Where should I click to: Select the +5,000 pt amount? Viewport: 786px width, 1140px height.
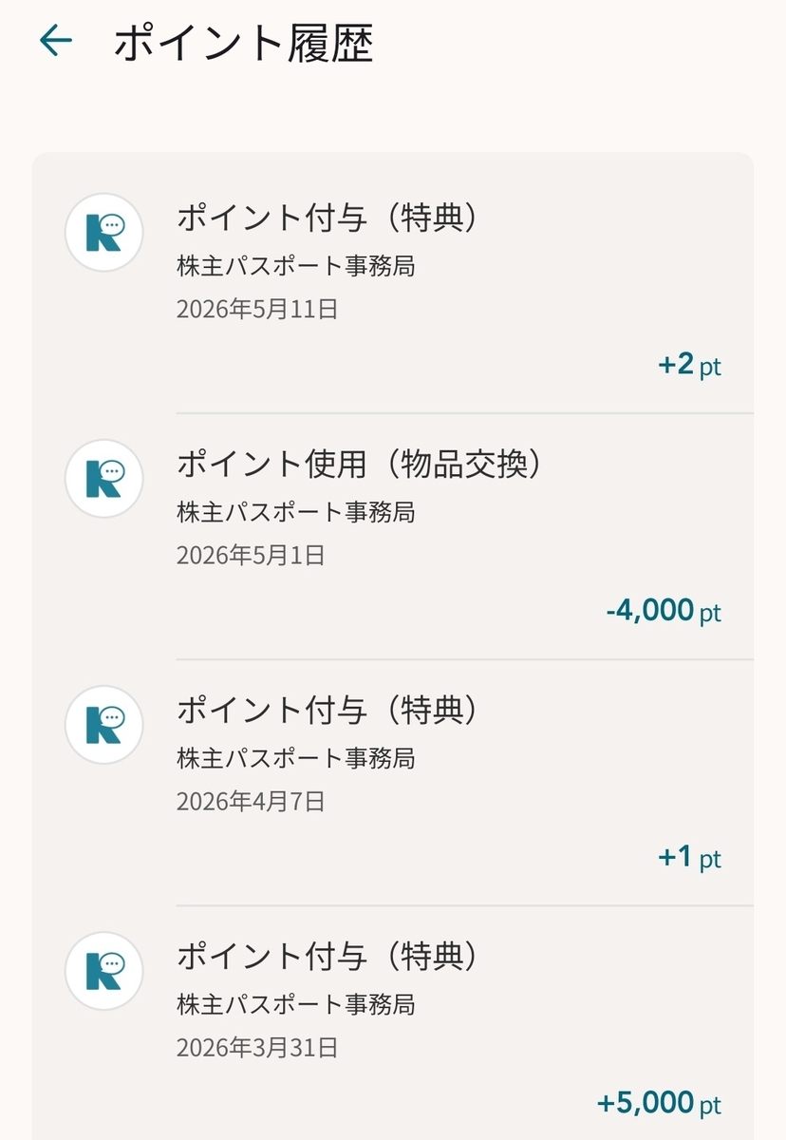(659, 1104)
